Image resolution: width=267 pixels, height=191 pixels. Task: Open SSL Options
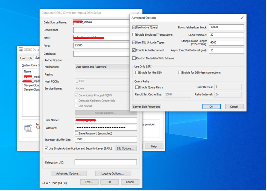click(125, 148)
